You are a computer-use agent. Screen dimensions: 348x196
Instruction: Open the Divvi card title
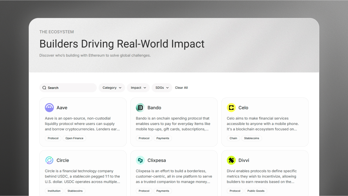pos(244,160)
